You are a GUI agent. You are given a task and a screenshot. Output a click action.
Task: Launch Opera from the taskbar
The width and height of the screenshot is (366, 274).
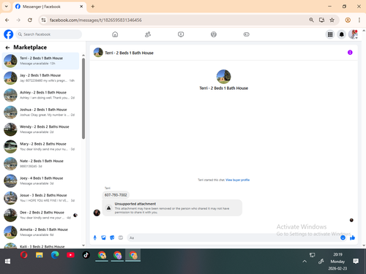[23, 255]
